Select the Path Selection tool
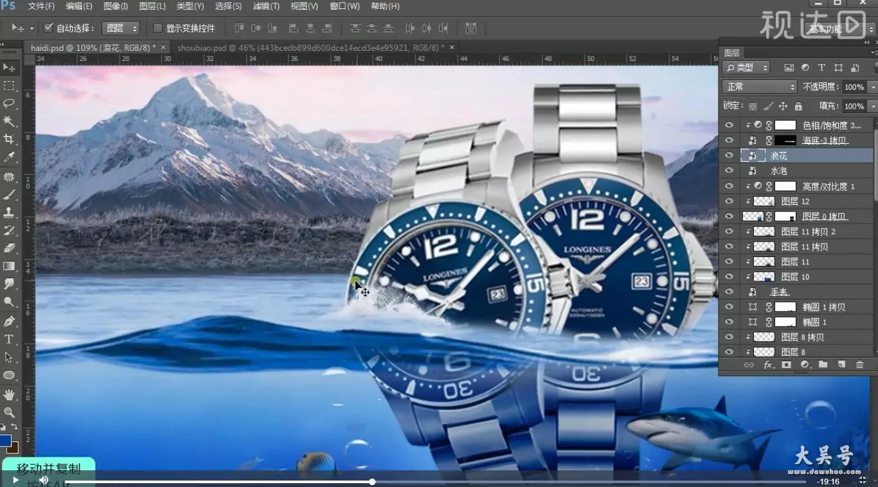878x487 pixels. coord(9,357)
